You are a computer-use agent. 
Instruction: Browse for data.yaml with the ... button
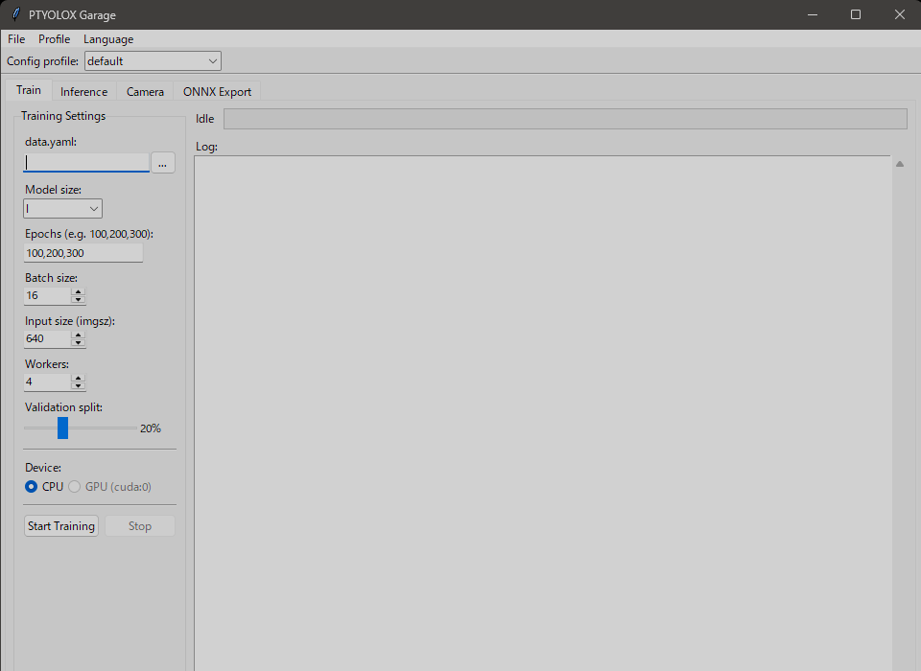163,163
